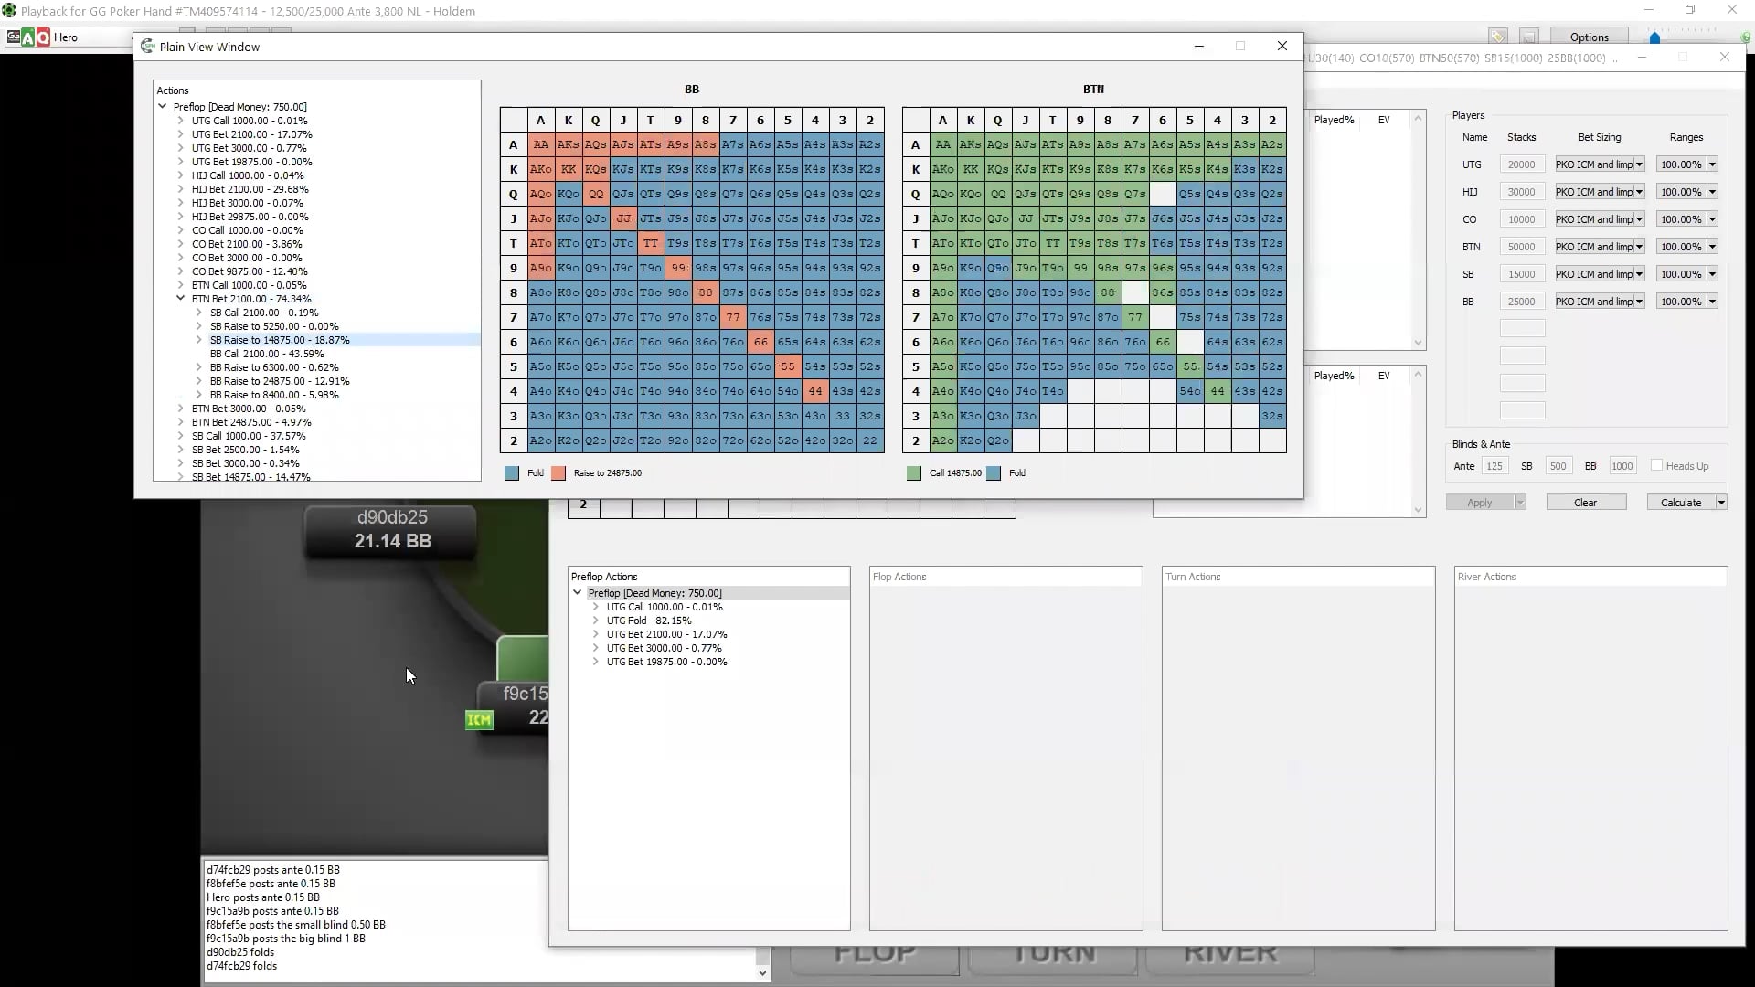Select UTG Fold 82.15% in Preflop Actions
The image size is (1755, 987).
(648, 621)
